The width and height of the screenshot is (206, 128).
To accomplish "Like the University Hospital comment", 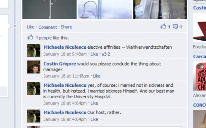I will tap(94, 103).
